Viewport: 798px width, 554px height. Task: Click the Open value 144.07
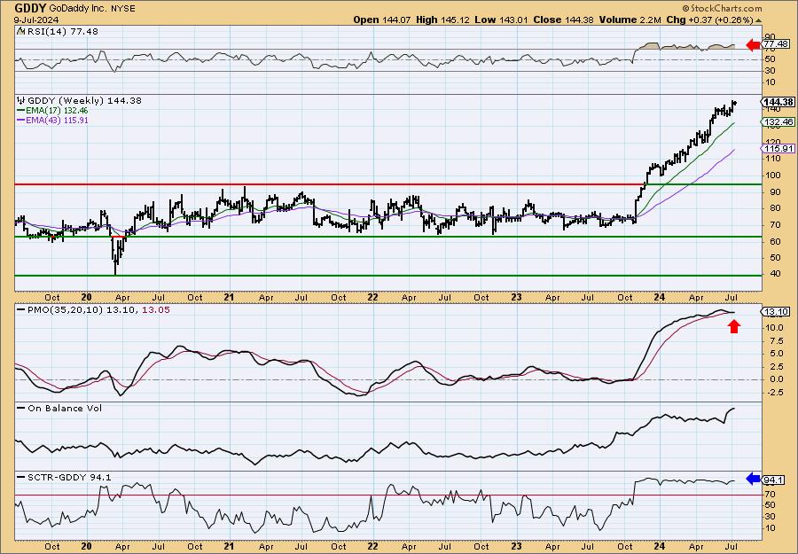[x=395, y=20]
